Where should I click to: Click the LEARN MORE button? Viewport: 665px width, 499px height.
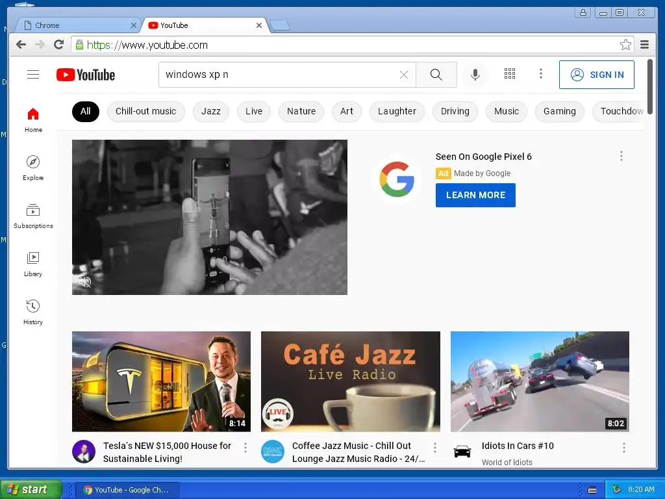coord(475,195)
